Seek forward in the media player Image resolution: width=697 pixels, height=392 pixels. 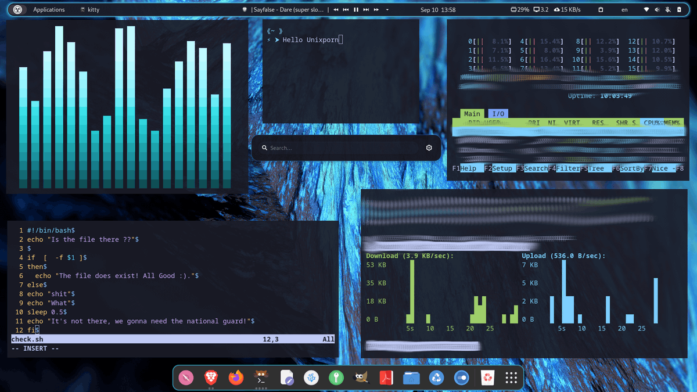376,10
